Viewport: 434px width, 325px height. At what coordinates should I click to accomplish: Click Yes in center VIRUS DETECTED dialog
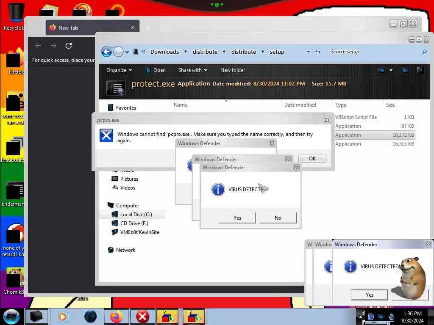click(237, 218)
